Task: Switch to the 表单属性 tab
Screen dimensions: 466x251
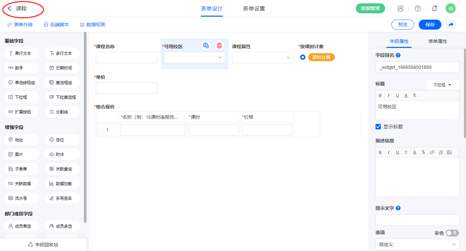Action: [x=437, y=42]
